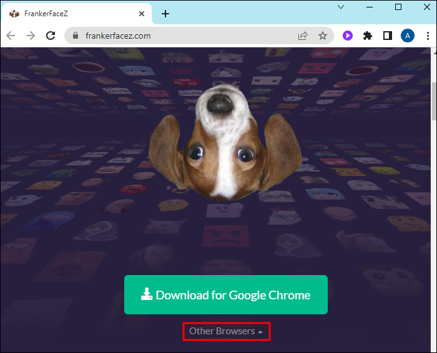The width and height of the screenshot is (437, 353).
Task: Bookmark this tab with the star
Action: point(323,36)
